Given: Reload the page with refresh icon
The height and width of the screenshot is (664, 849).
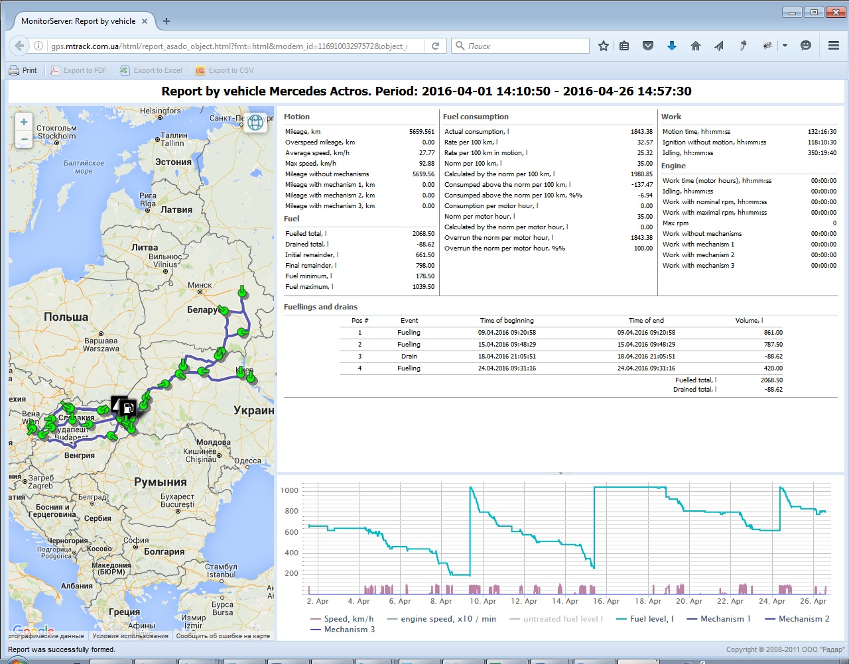Looking at the screenshot, I should click(x=435, y=46).
